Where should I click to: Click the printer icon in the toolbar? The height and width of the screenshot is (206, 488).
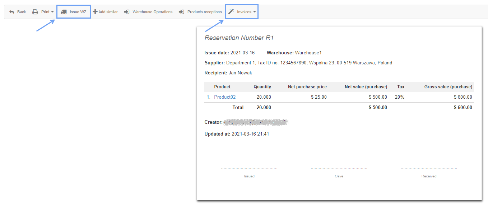coord(36,11)
